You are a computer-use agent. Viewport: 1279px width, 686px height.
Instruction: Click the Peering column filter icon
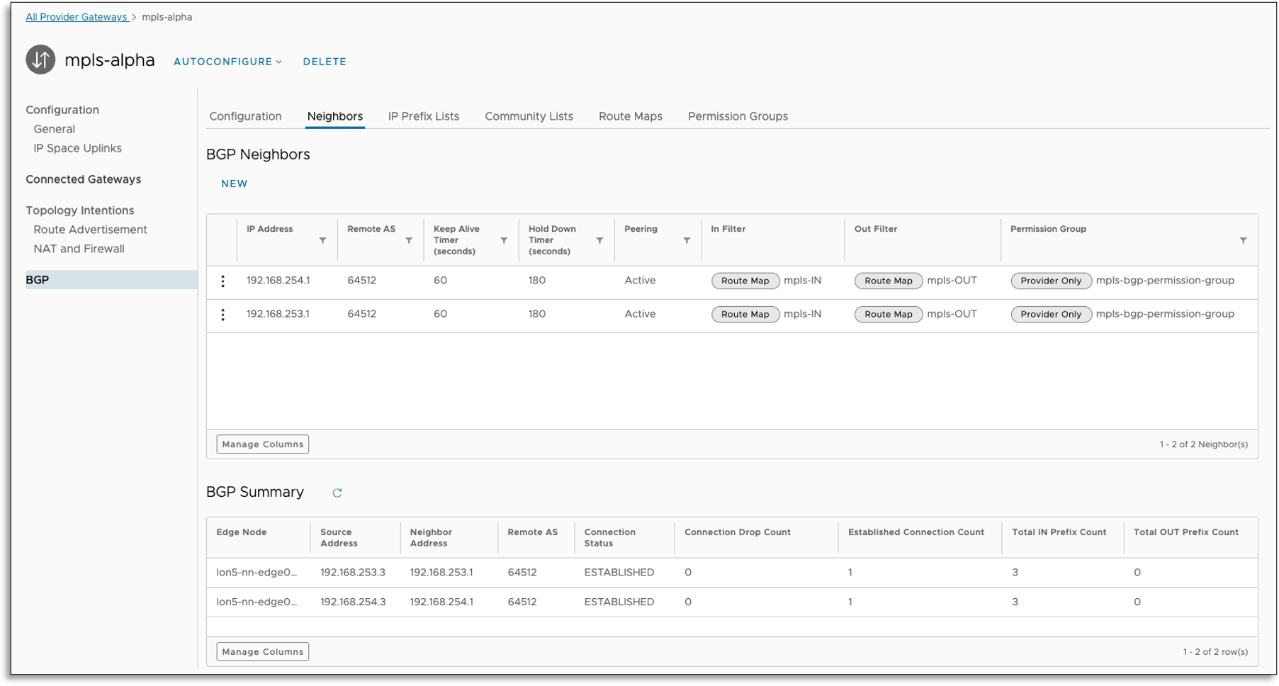(x=687, y=241)
